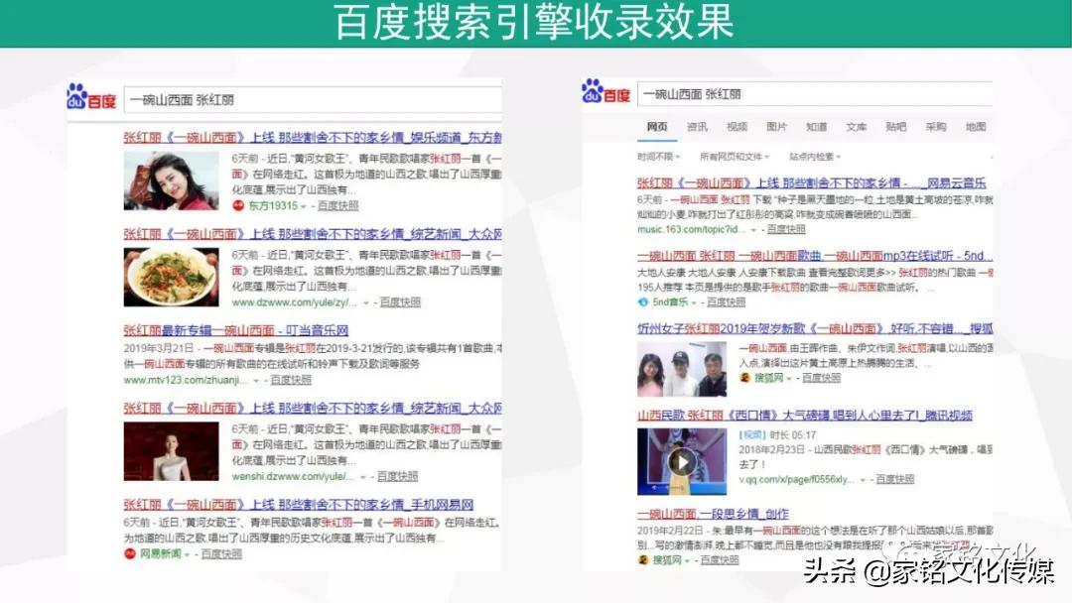Open the 所有网页和文件 dropdown
The image size is (1072, 603).
pyautogui.click(x=734, y=156)
